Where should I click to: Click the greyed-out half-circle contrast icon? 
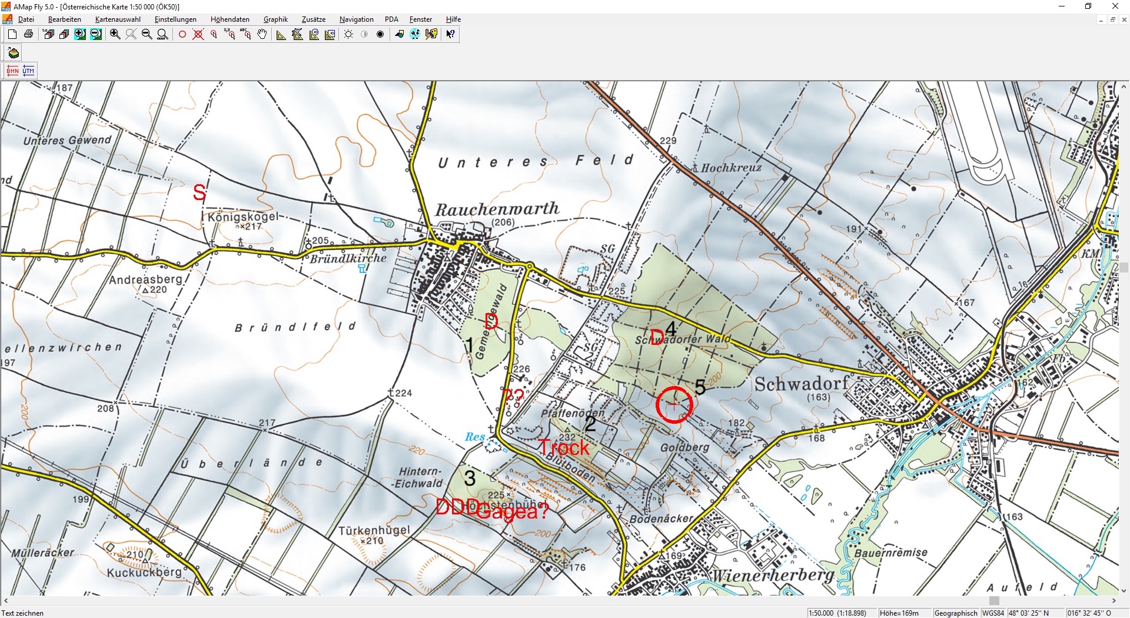coord(364,34)
